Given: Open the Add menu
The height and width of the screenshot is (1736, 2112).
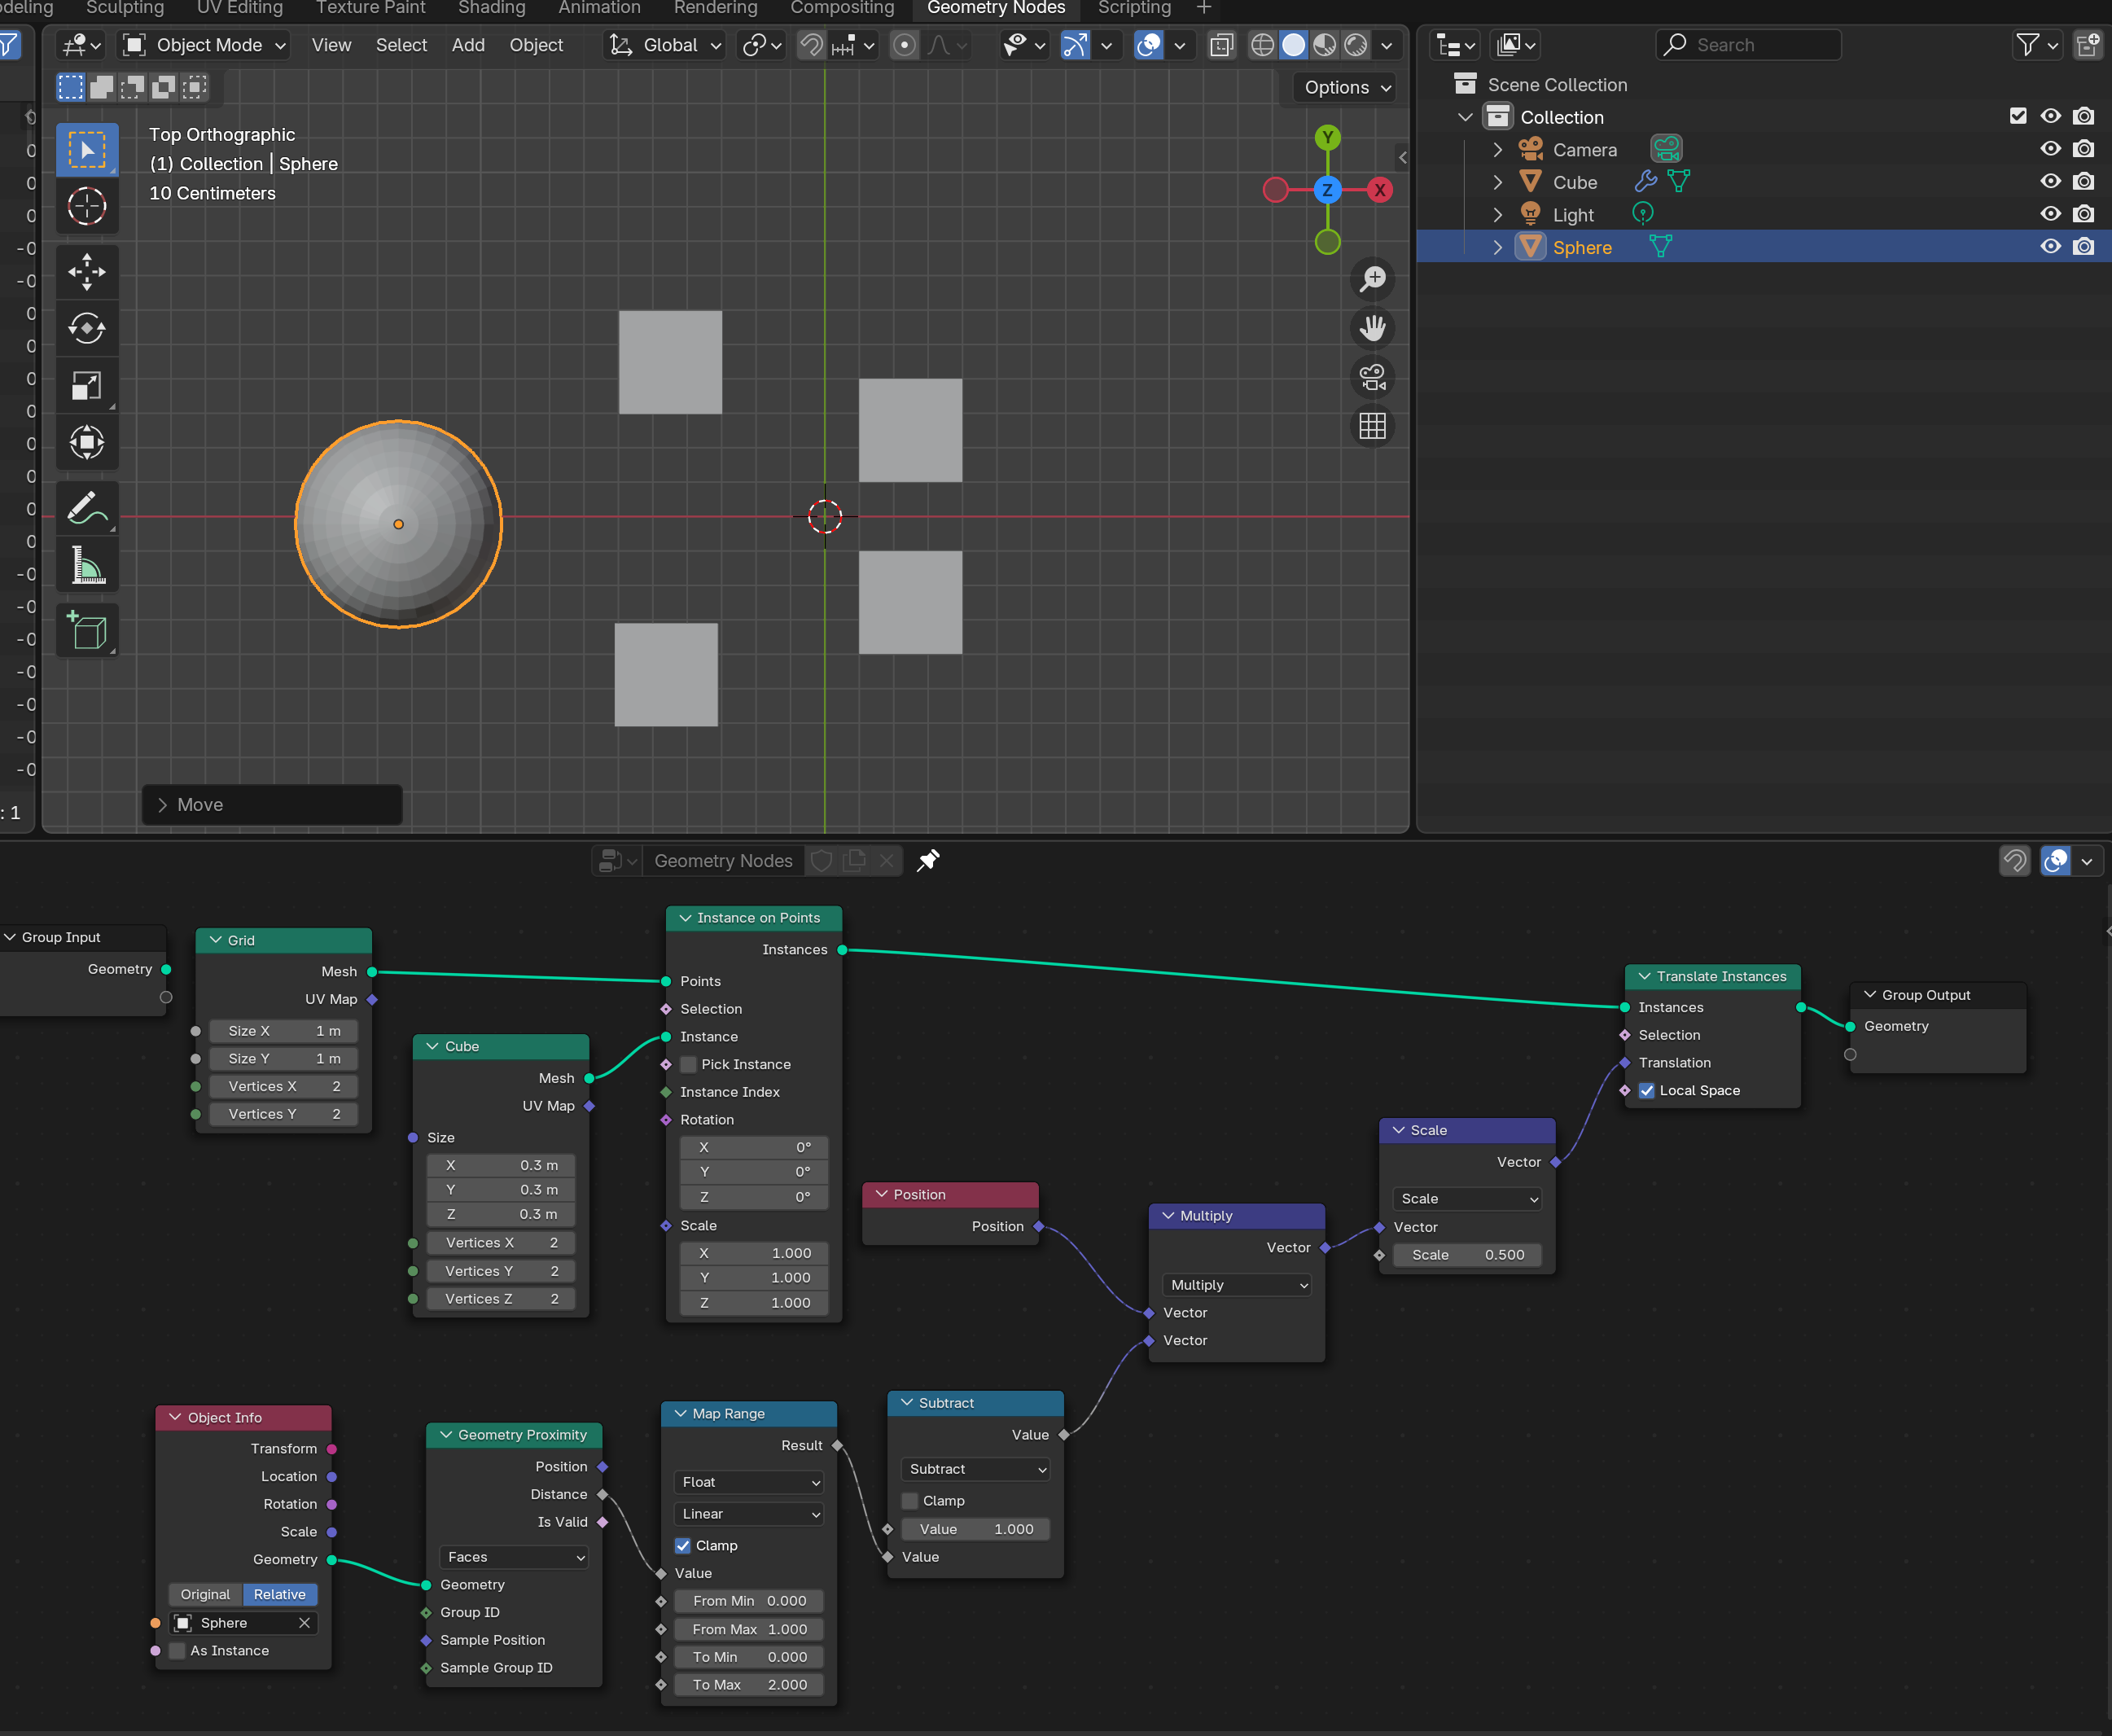Looking at the screenshot, I should [x=468, y=45].
